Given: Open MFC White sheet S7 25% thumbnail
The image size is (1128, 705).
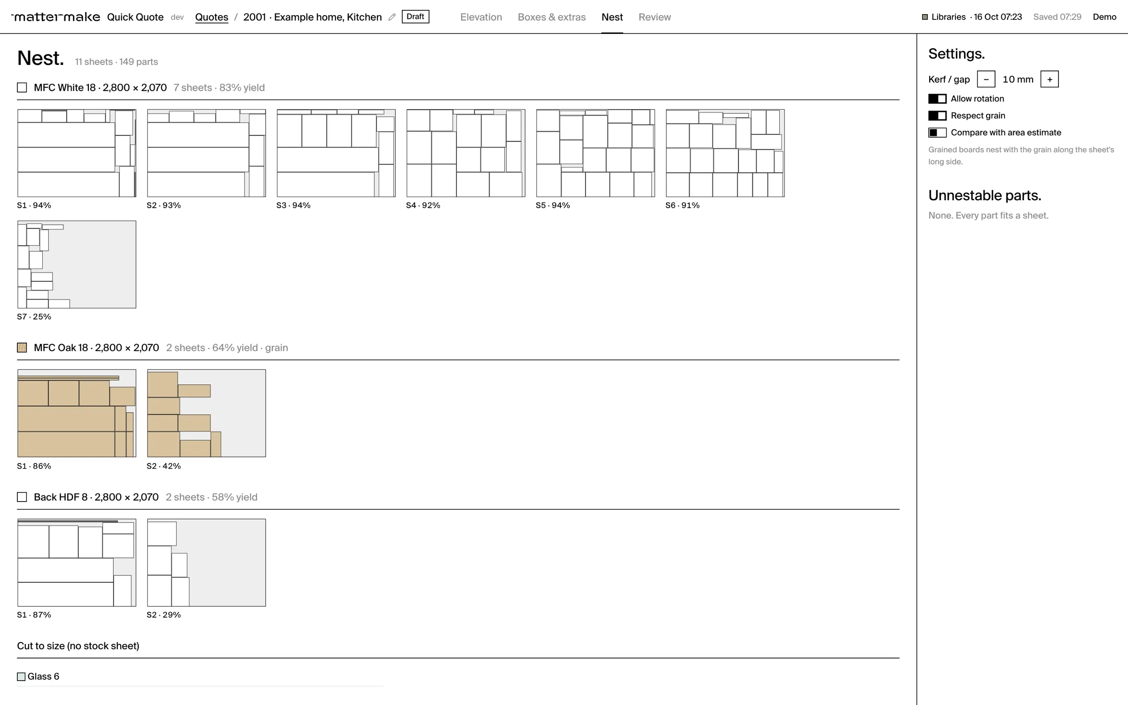Looking at the screenshot, I should click(77, 265).
